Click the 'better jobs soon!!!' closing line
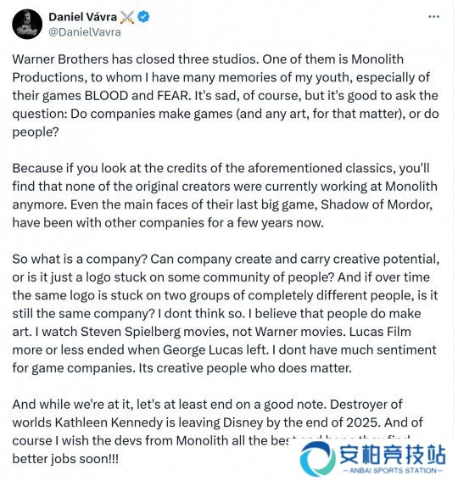The width and height of the screenshot is (458, 481). point(65,459)
